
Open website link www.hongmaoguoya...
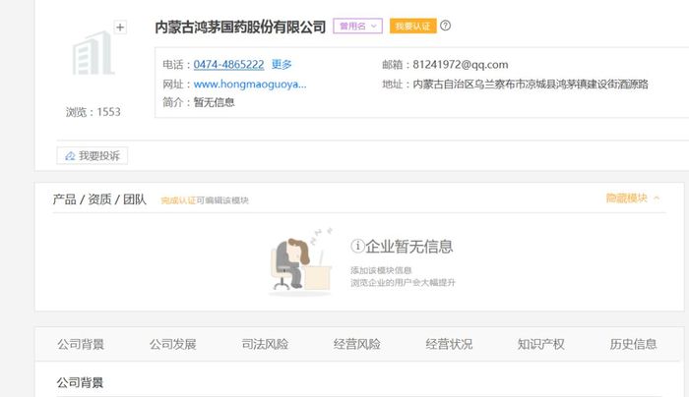tap(250, 84)
